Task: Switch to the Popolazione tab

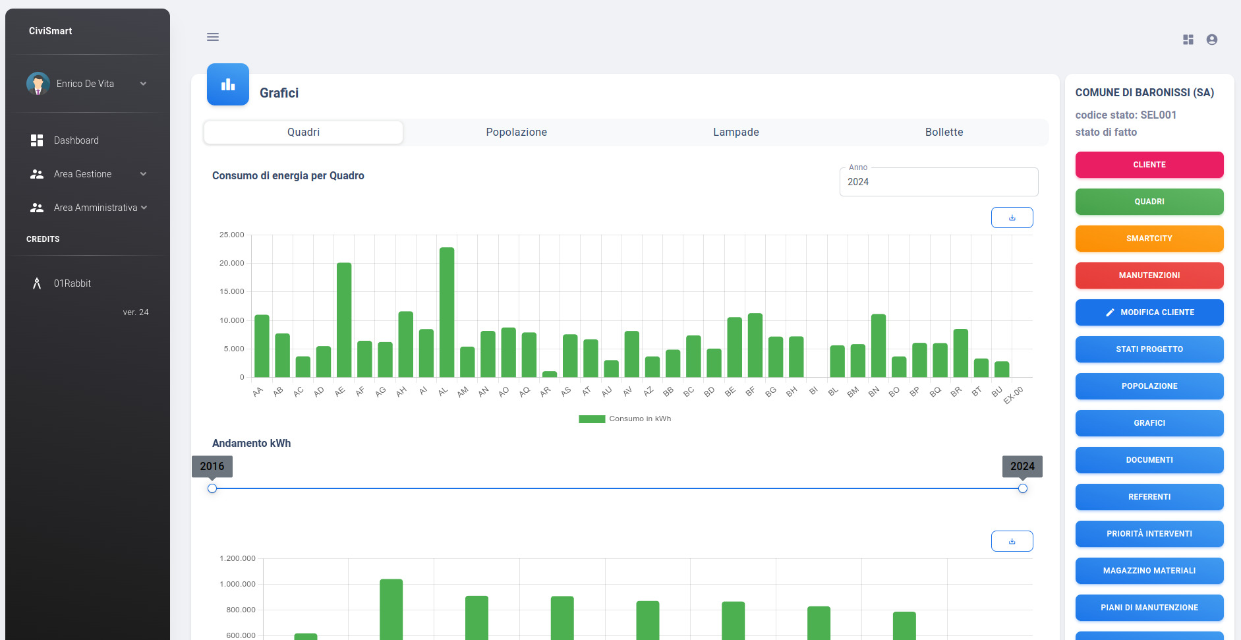Action: pos(517,132)
